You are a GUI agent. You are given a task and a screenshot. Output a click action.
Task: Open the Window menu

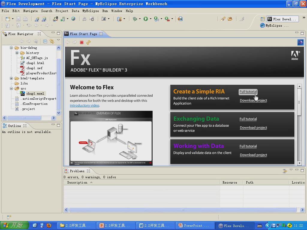click(x=117, y=11)
